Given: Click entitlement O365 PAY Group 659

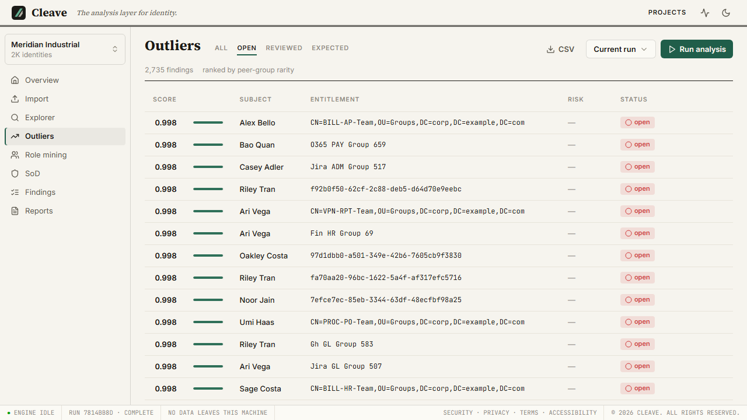Looking at the screenshot, I should pos(348,145).
